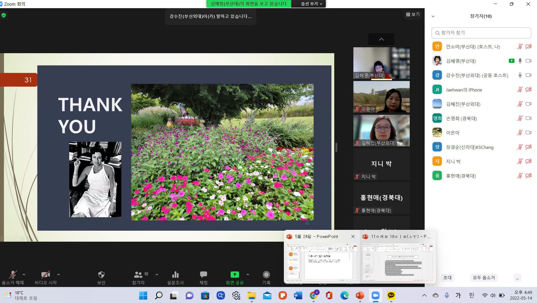Screen dimensions: 537x303
Task: Click the green Share Screen (화면 공유) icon
Action: (x=235, y=275)
